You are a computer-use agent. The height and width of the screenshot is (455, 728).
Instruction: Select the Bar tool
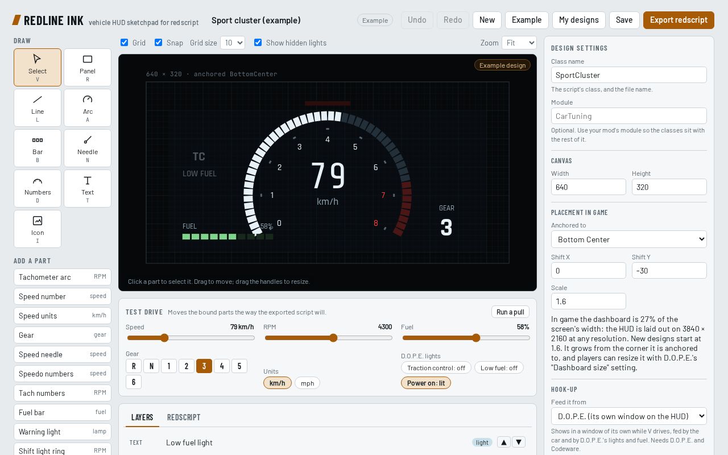(x=38, y=148)
